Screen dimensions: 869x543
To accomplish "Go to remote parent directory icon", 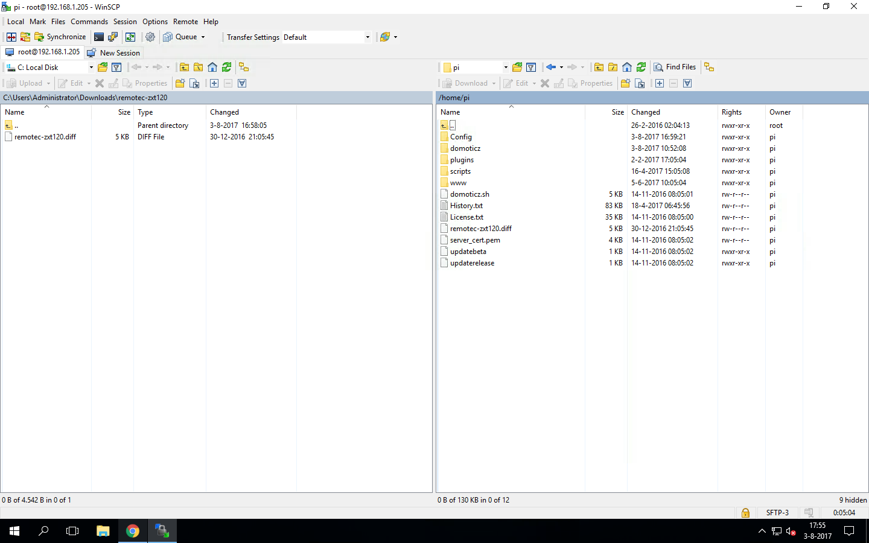I will pyautogui.click(x=599, y=67).
